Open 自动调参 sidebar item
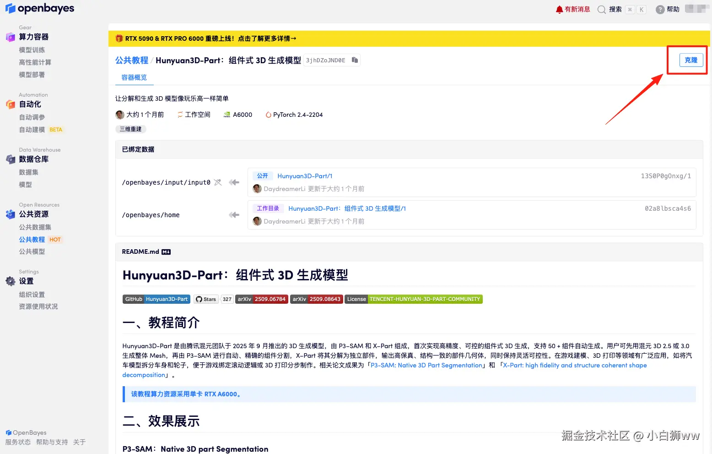 (32, 117)
